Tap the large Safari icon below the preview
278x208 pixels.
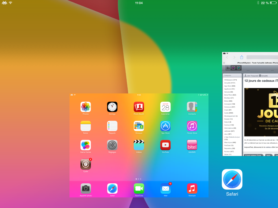232,179
